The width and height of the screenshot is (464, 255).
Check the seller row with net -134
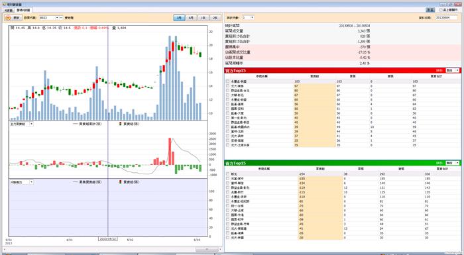point(227,183)
